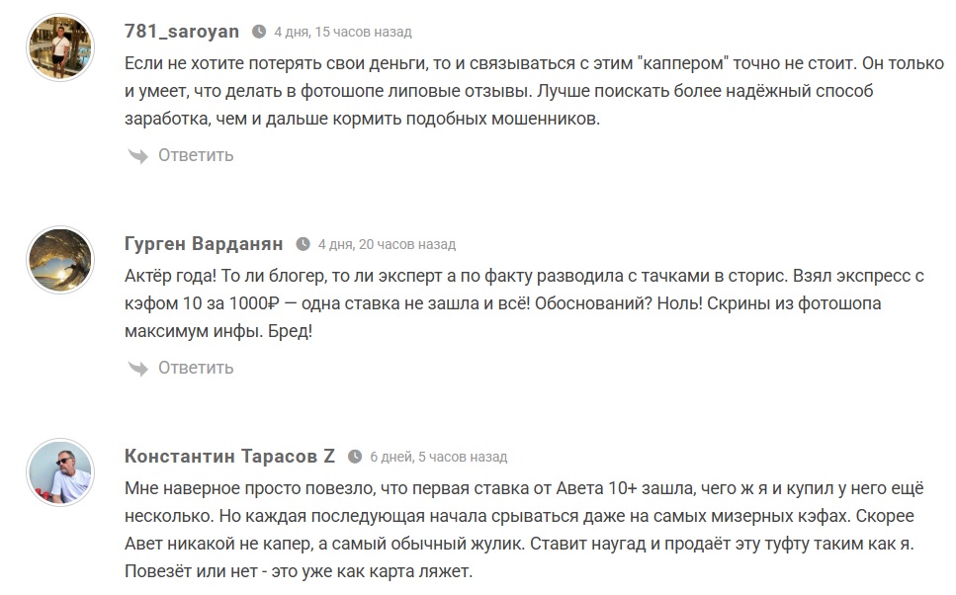Click the timestamp "6 дней, 5 часов назад"

439,457
